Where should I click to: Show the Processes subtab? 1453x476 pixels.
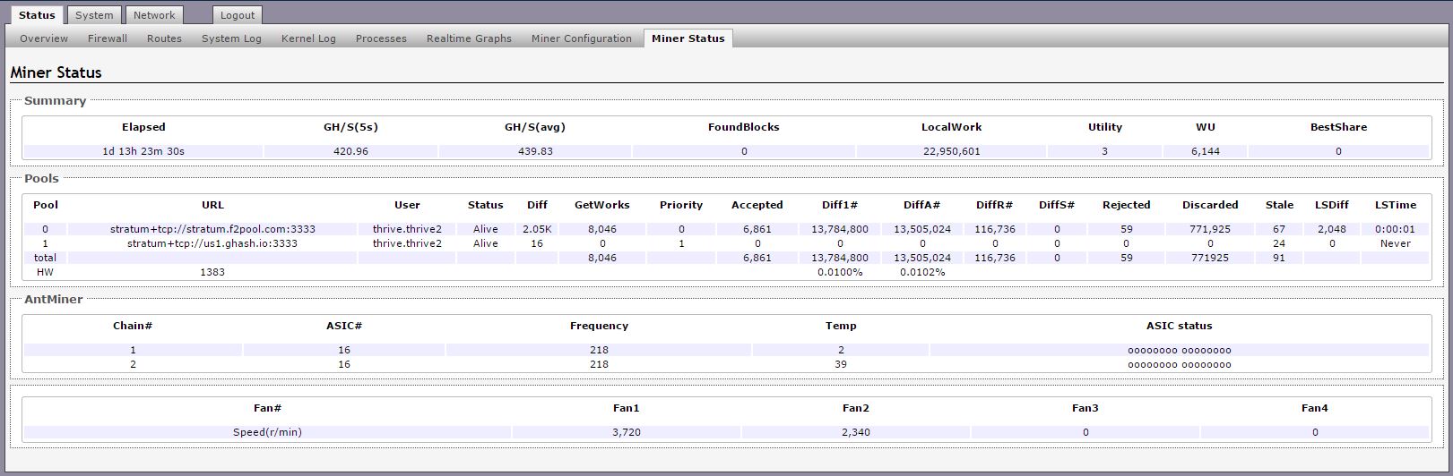(x=381, y=38)
